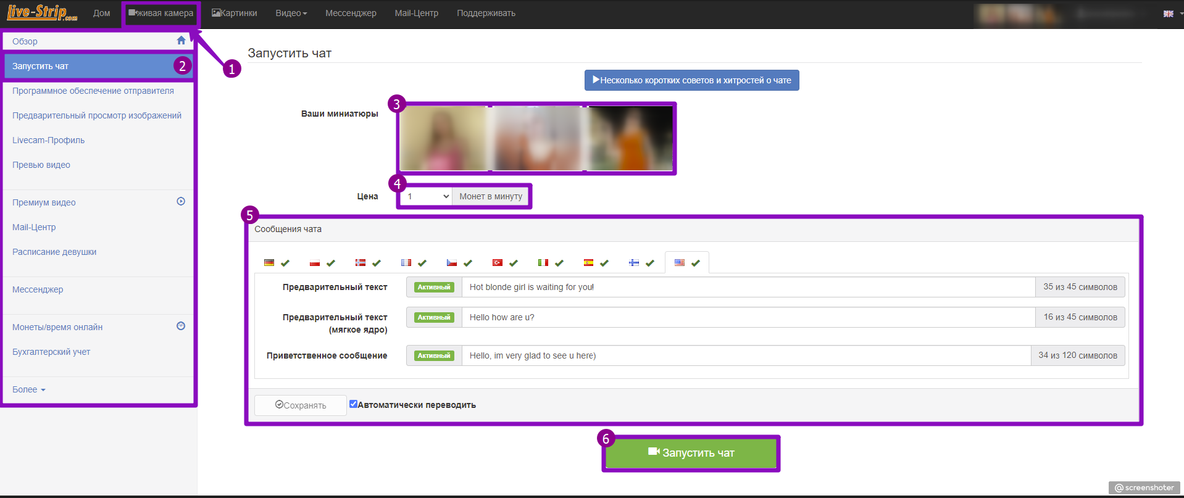The width and height of the screenshot is (1184, 498).
Task: Click the UK flag language icon in navbar
Action: coord(1168,14)
